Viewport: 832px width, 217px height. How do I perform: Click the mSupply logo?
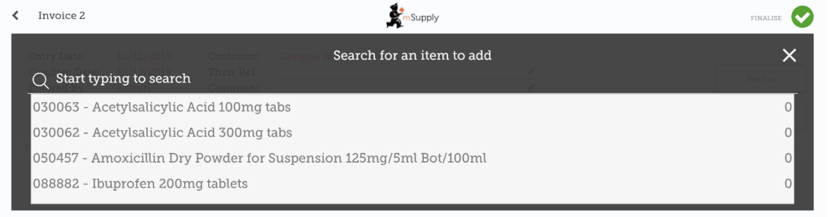point(412,16)
